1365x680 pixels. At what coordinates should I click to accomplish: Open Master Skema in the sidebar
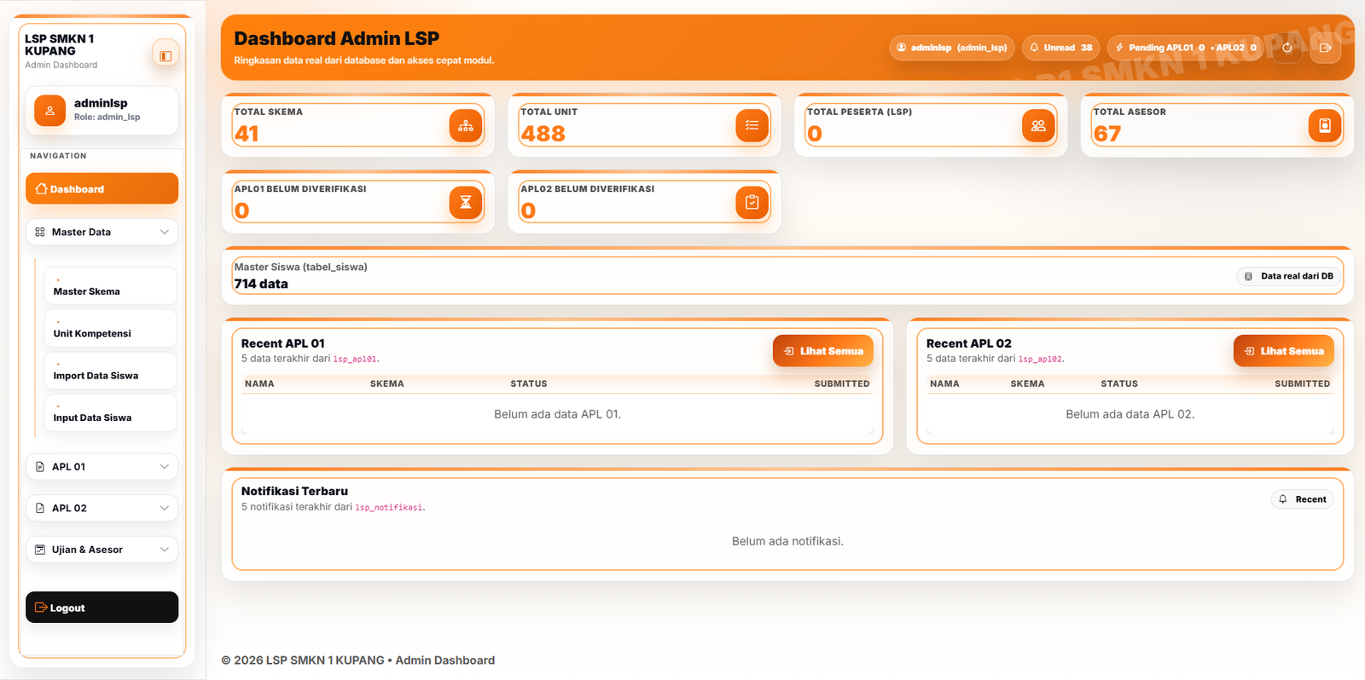(x=110, y=286)
